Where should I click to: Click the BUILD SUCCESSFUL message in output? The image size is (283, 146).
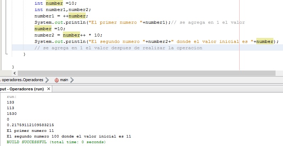pos(56,142)
